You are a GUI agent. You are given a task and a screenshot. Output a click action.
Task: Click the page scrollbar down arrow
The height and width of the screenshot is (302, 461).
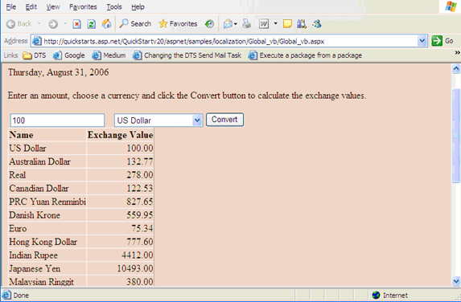click(456, 281)
